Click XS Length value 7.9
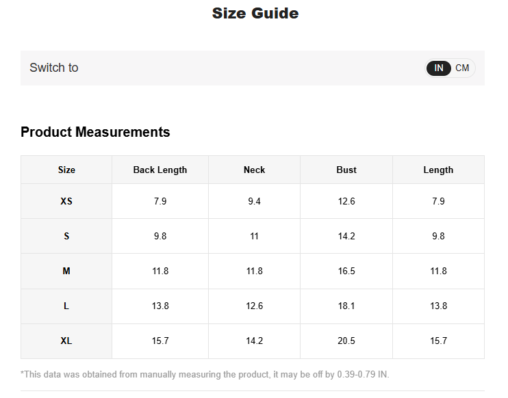Screen dimensions: 508x398 pos(438,201)
